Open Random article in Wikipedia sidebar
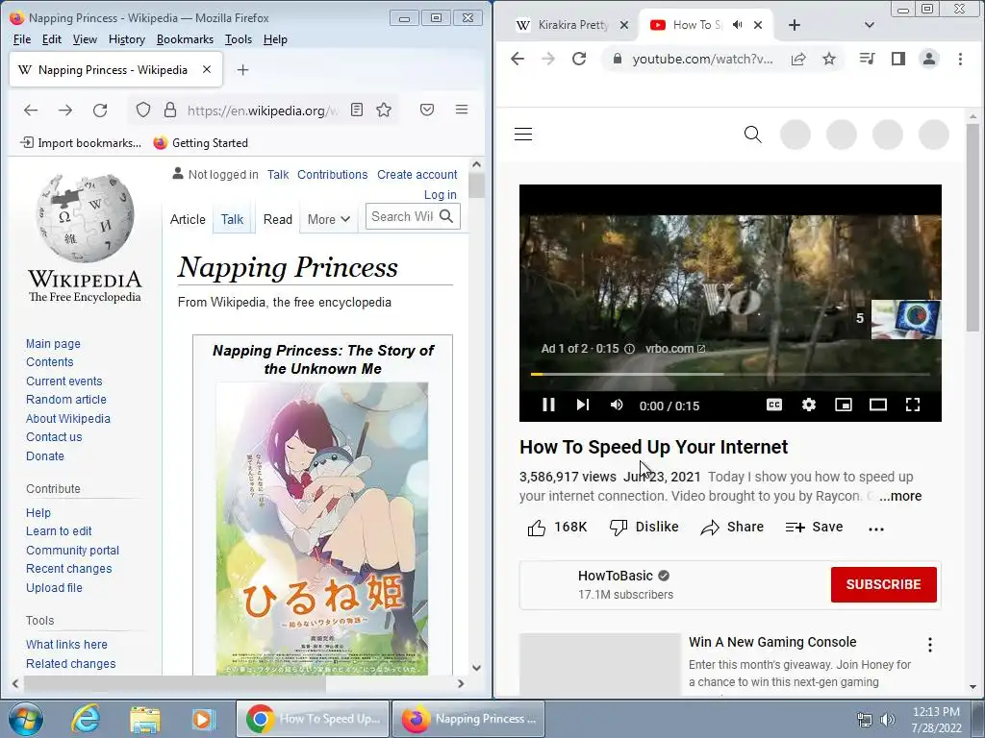Image resolution: width=985 pixels, height=738 pixels. 66,400
